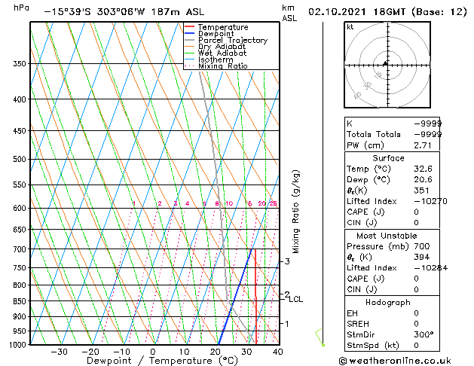Click the Pressure (mb) value 700
The image size is (474, 366).
(422, 246)
